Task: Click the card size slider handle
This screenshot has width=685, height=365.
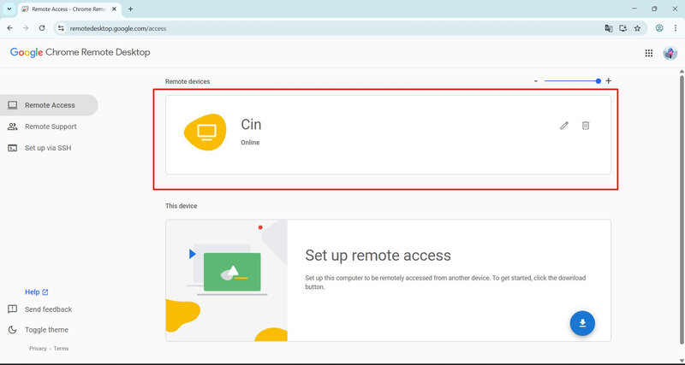Action: 598,81
